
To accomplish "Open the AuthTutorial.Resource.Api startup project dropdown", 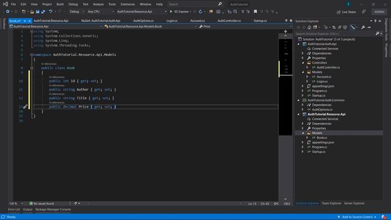I will [x=141, y=12].
